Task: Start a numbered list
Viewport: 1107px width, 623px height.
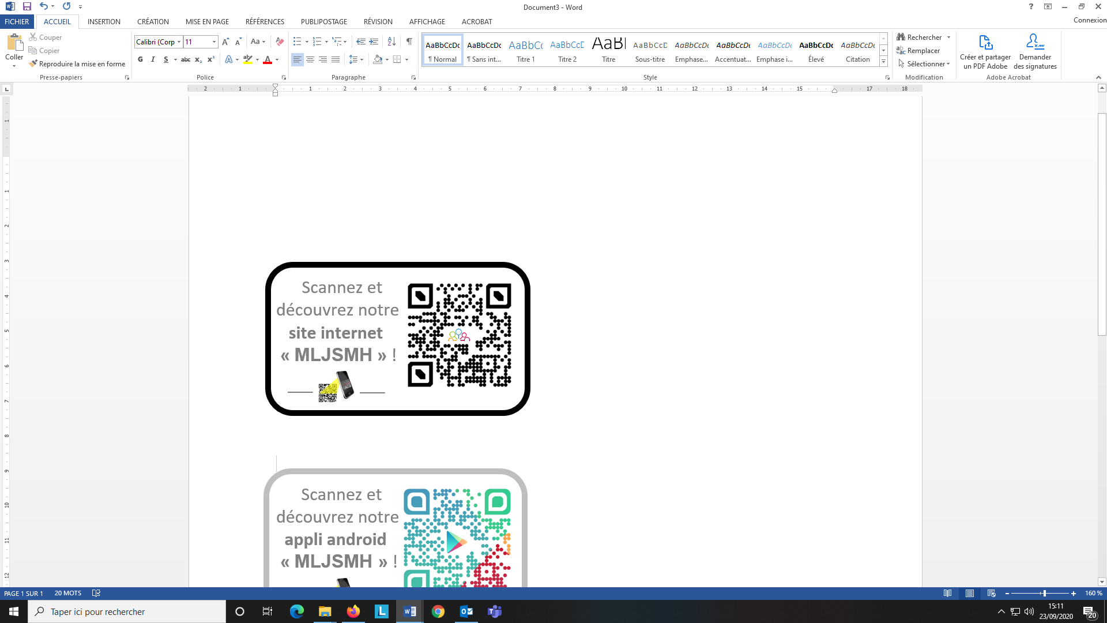Action: pyautogui.click(x=317, y=42)
